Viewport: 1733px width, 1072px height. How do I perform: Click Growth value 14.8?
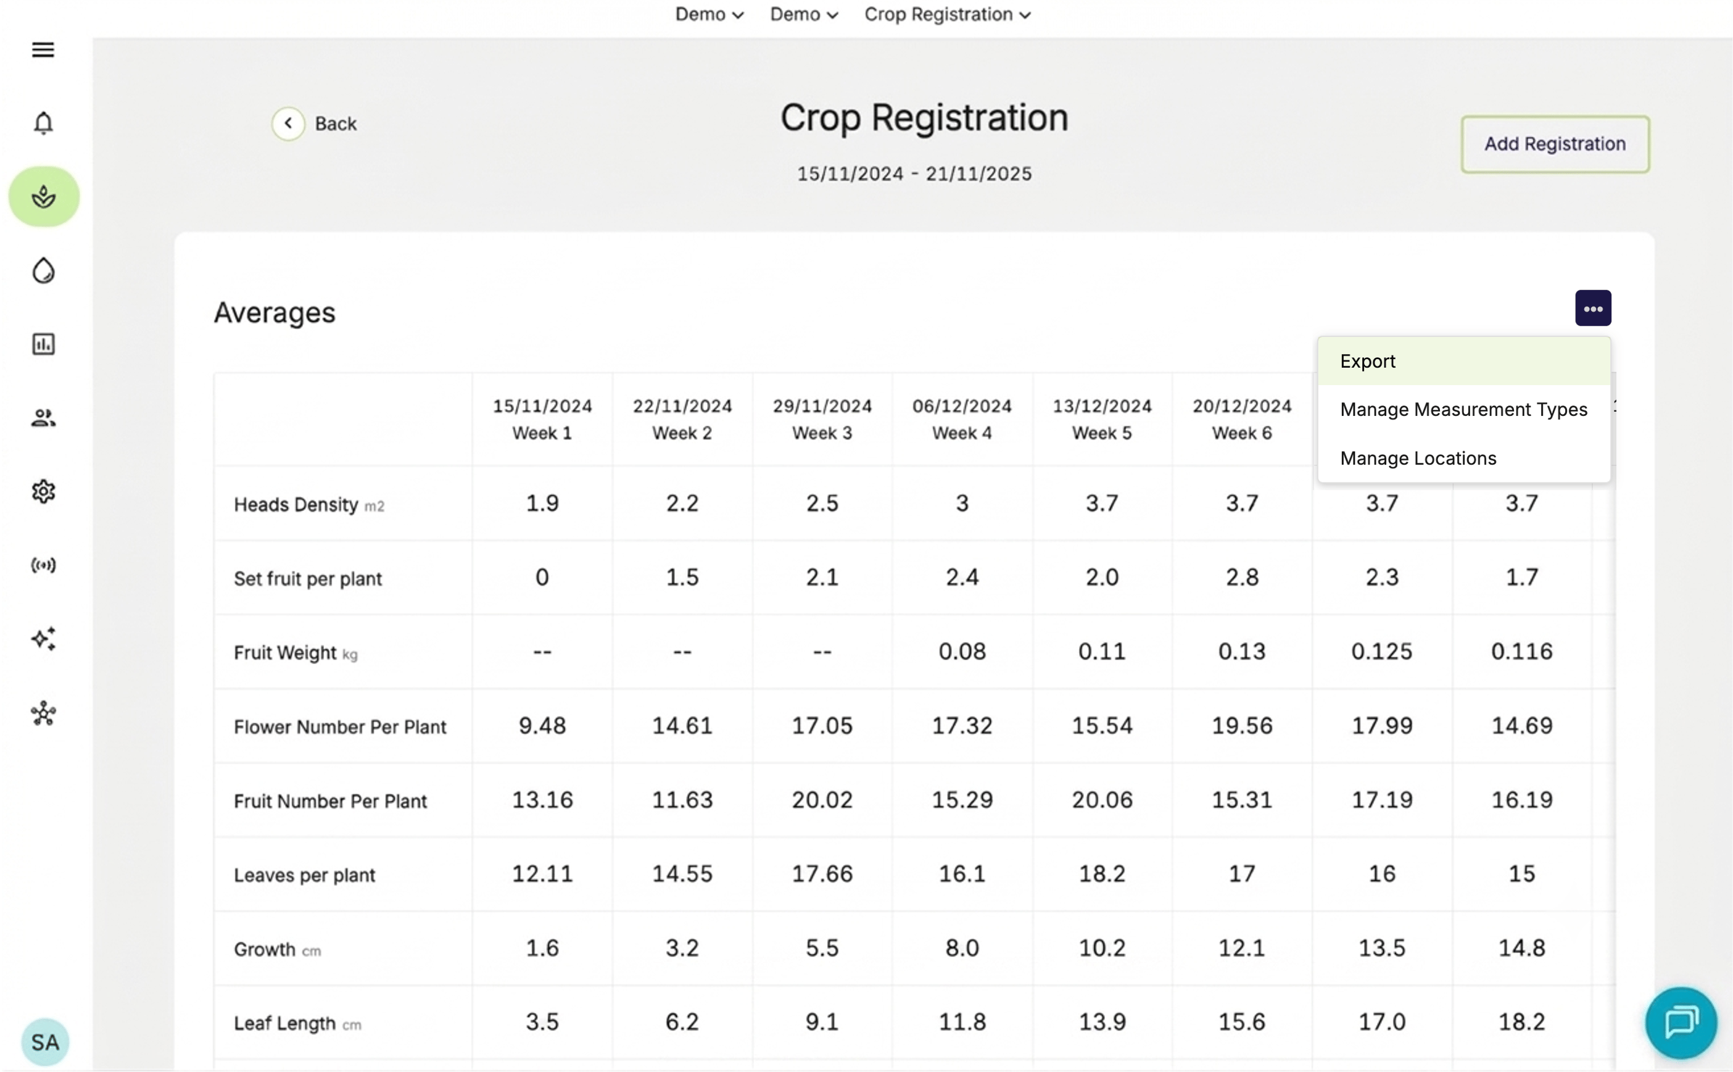[1521, 947]
